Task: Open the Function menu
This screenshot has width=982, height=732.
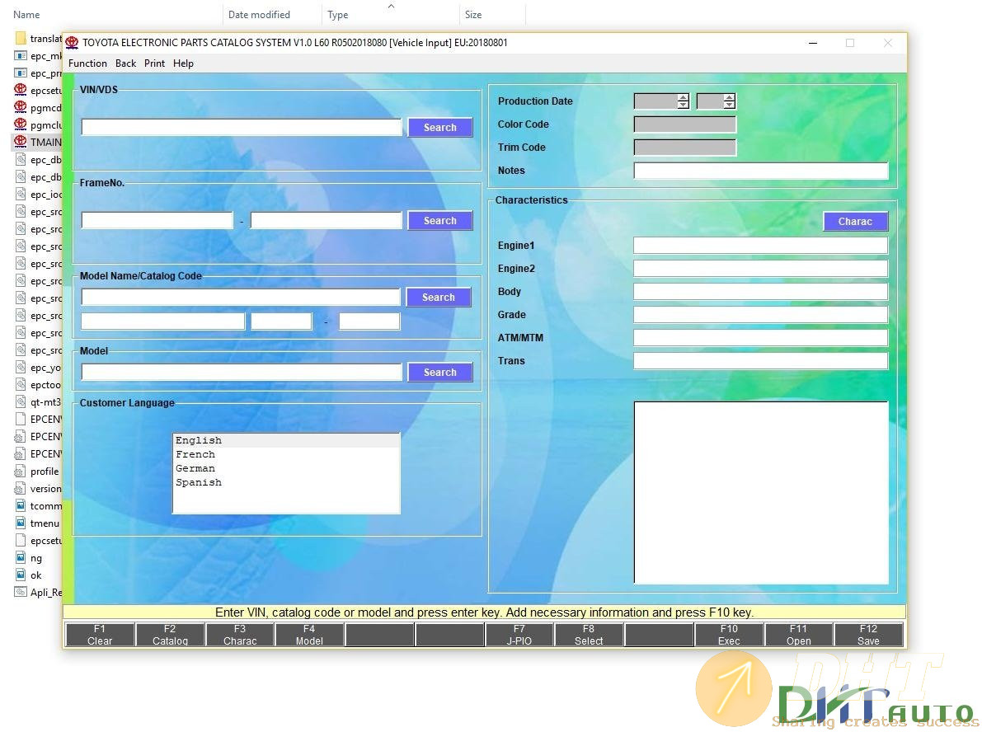Action: pyautogui.click(x=87, y=63)
